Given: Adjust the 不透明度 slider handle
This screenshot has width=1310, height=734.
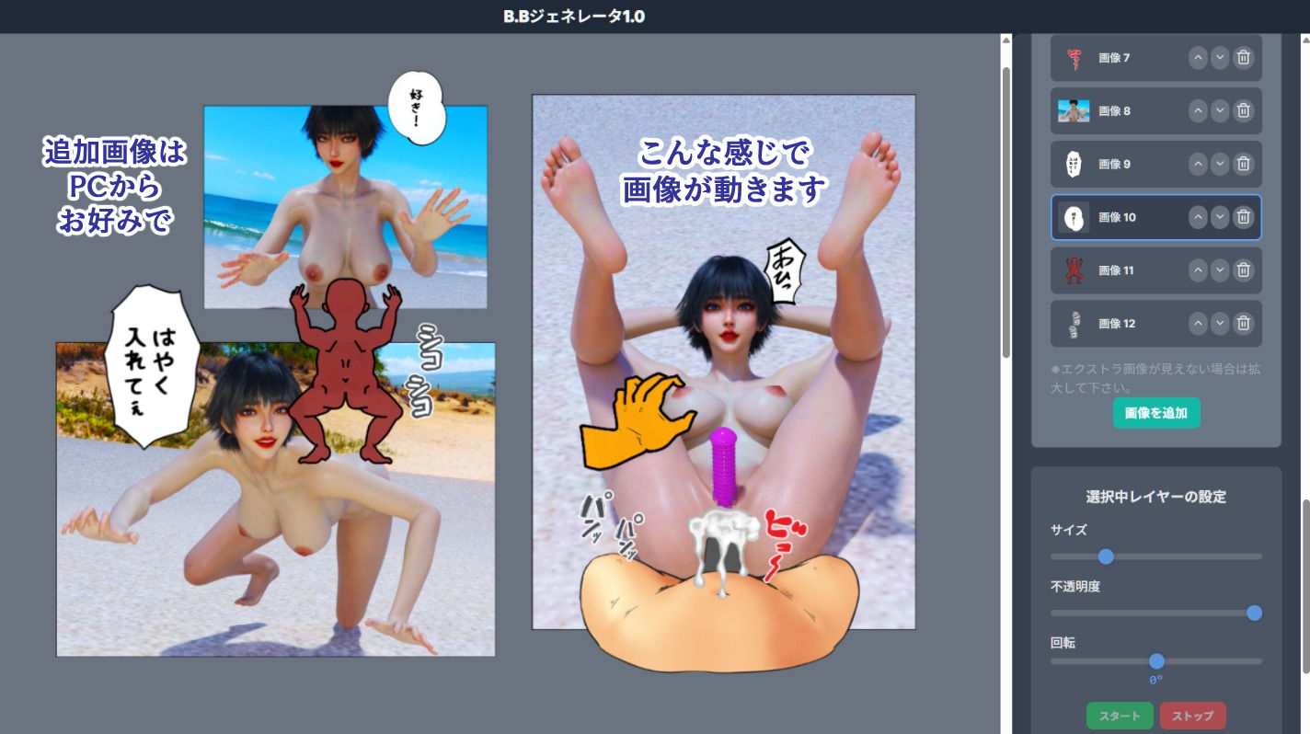Looking at the screenshot, I should pos(1255,613).
